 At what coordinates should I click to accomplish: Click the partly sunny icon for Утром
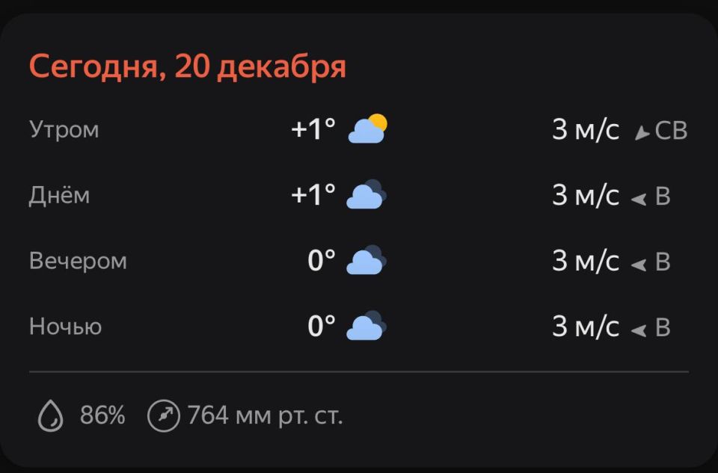[367, 129]
